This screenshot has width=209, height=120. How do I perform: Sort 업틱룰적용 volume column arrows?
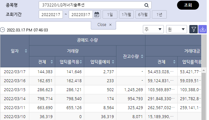click(x=81, y=62)
